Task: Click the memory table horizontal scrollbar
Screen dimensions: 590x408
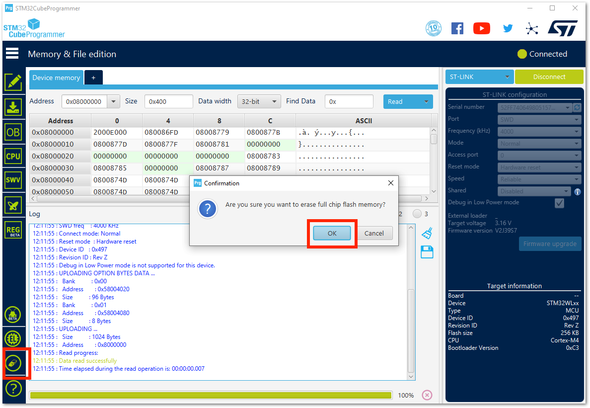Action: [229, 198]
